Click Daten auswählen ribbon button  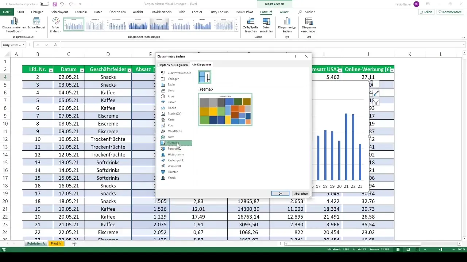coord(267,25)
